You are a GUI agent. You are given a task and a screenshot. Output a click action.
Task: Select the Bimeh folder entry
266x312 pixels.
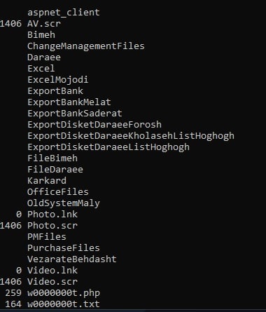point(41,34)
